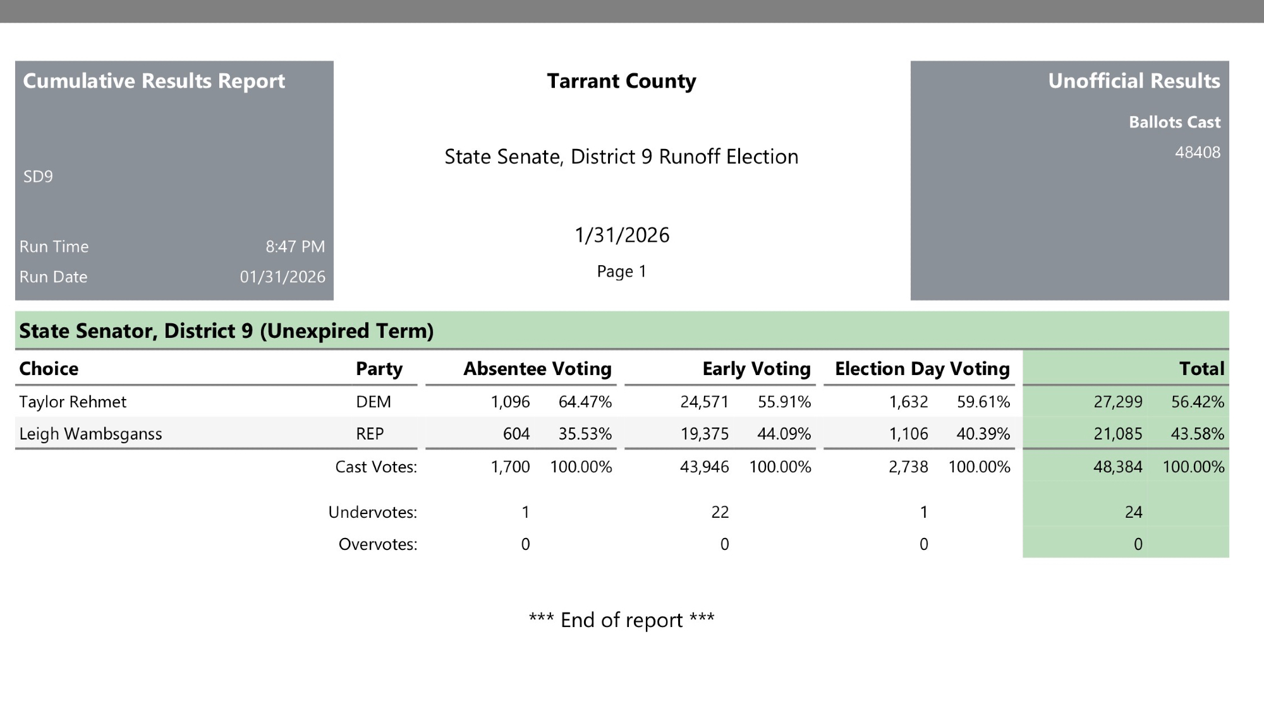Click the Total column header
Screen dimensions: 1264x723
click(1201, 369)
